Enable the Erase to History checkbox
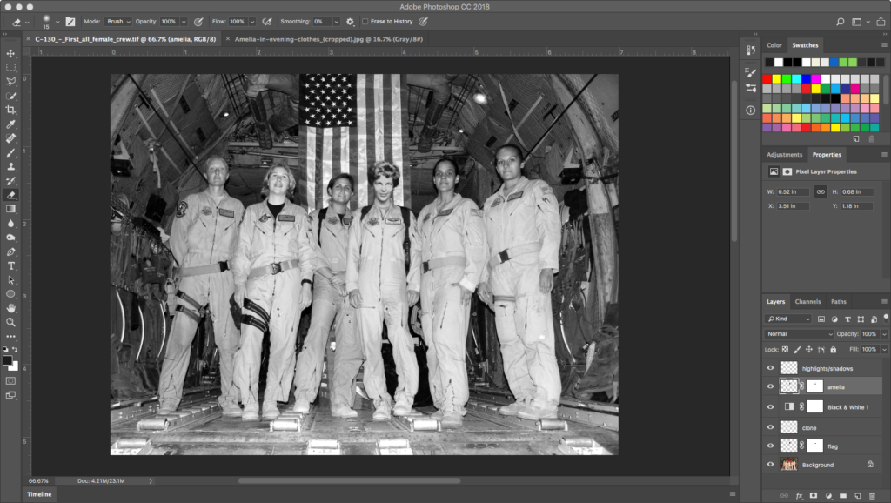This screenshot has height=503, width=891. (365, 21)
